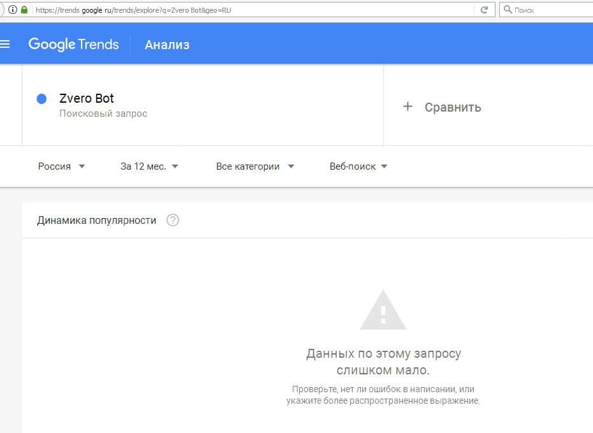The width and height of the screenshot is (593, 433).
Task: Click the Поисковый запрос subtitle
Action: click(x=103, y=114)
